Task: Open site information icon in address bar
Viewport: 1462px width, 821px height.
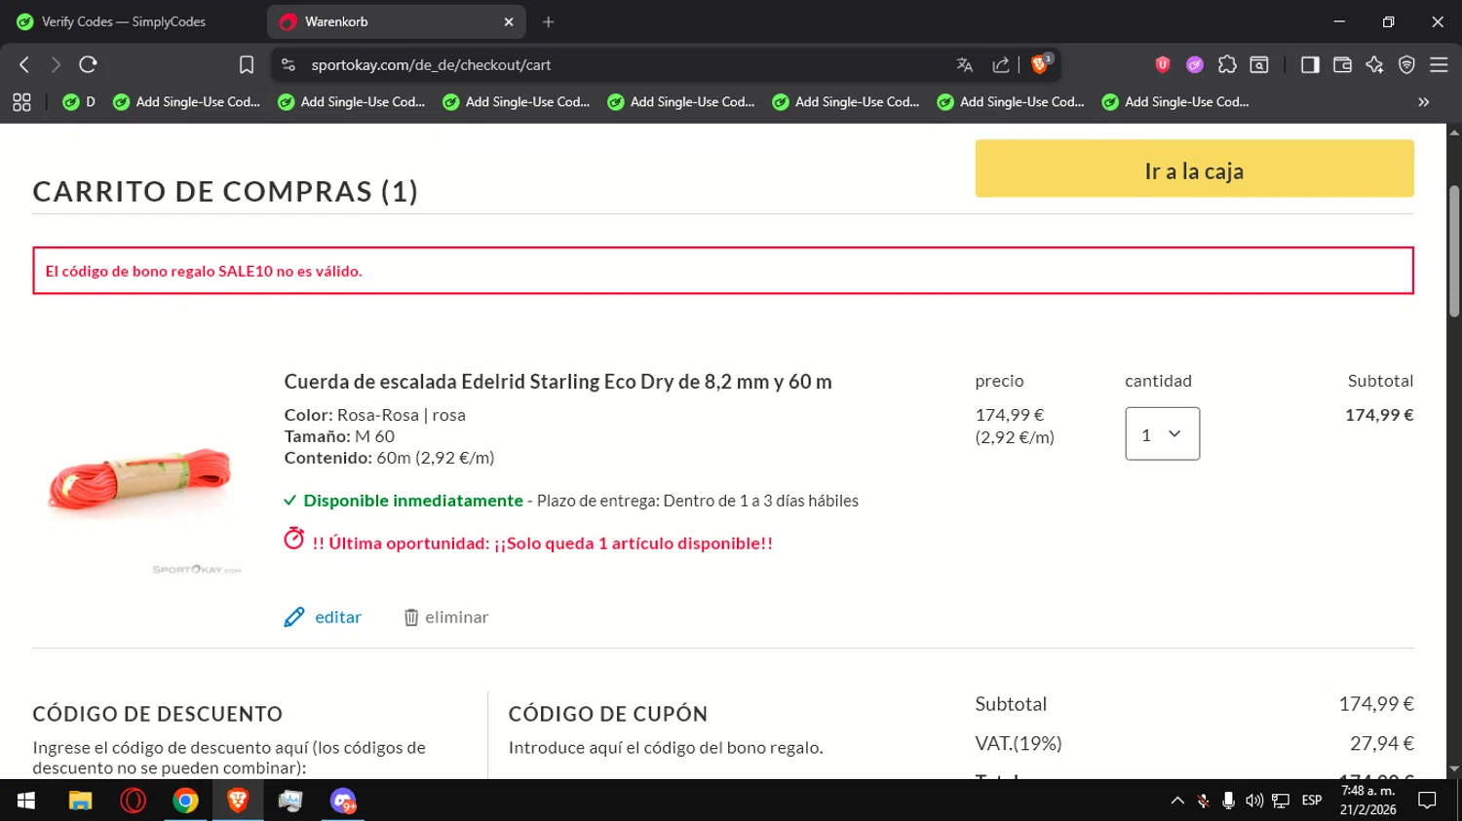Action: (288, 65)
